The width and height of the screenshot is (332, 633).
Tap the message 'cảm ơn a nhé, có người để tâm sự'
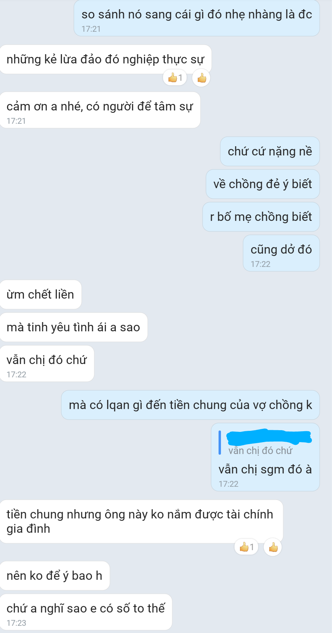pos(100,110)
